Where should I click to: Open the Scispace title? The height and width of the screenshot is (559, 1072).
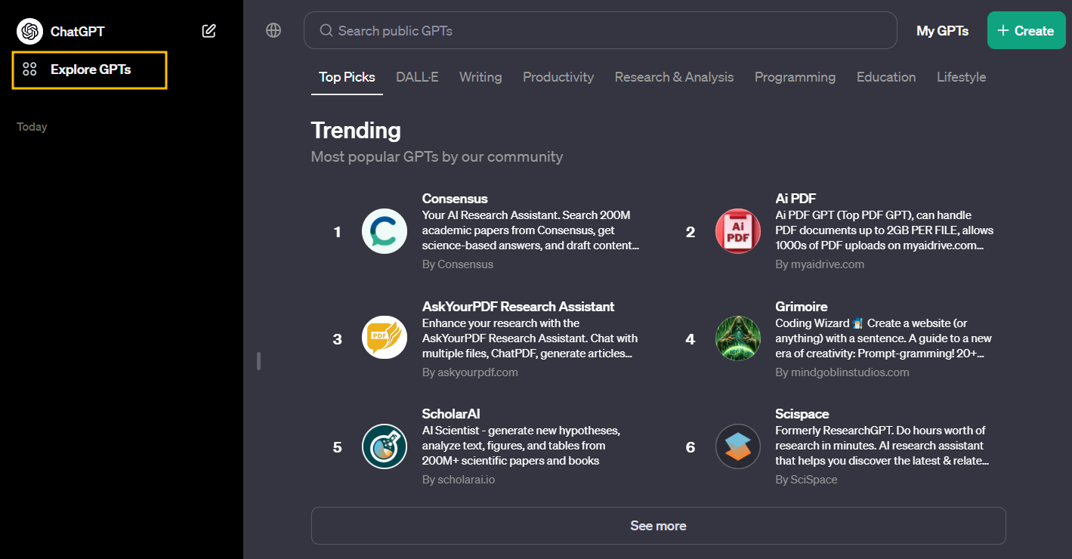(x=802, y=414)
